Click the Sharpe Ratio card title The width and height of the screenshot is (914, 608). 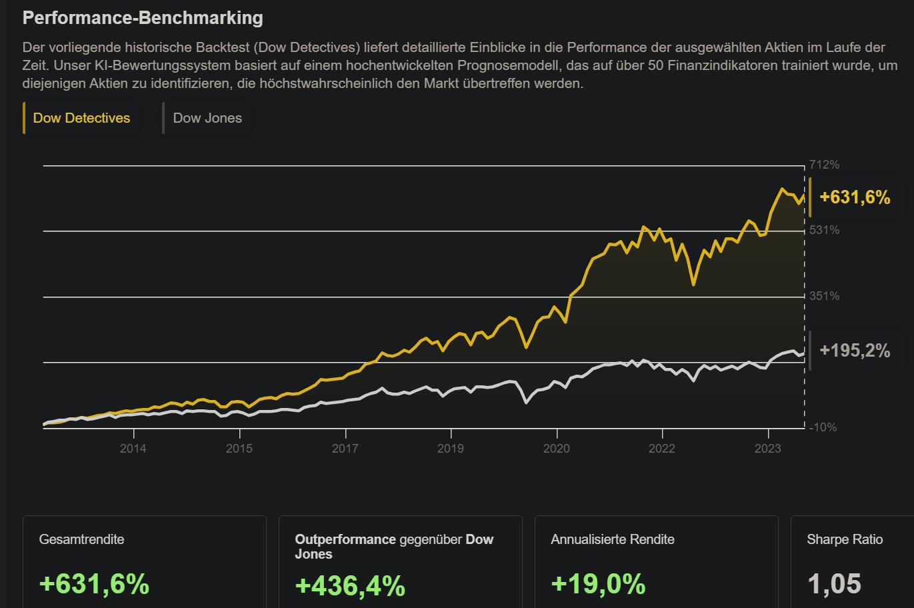(x=845, y=539)
